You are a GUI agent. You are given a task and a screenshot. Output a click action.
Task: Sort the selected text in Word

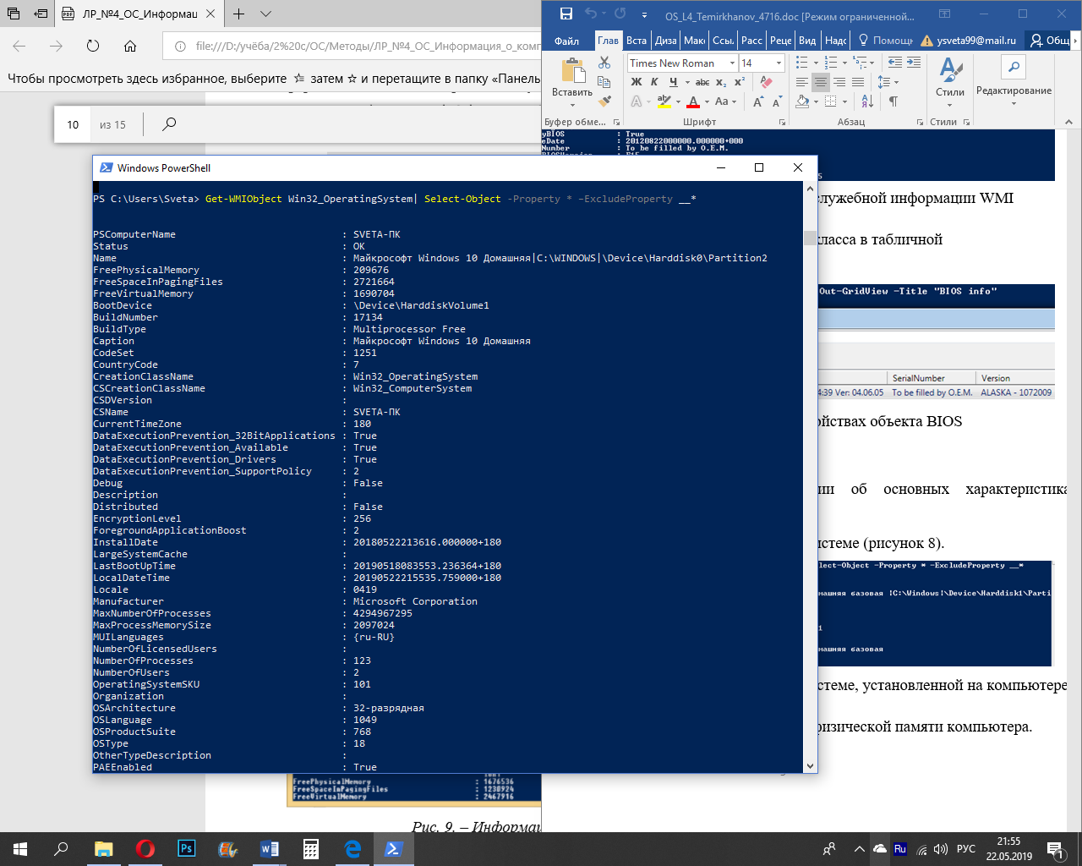(867, 101)
